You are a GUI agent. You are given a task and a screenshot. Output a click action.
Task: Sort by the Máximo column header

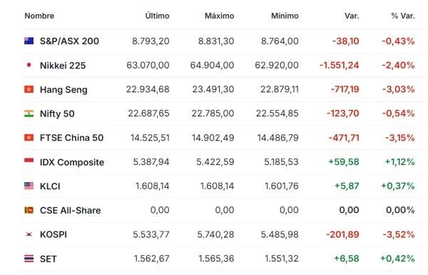220,16
